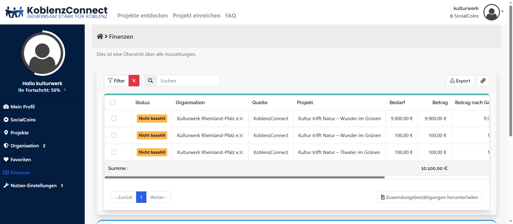Viewport: 513px width, 224px height.
Task: Open SocialCoins in the sidebar
Action: coord(23,120)
